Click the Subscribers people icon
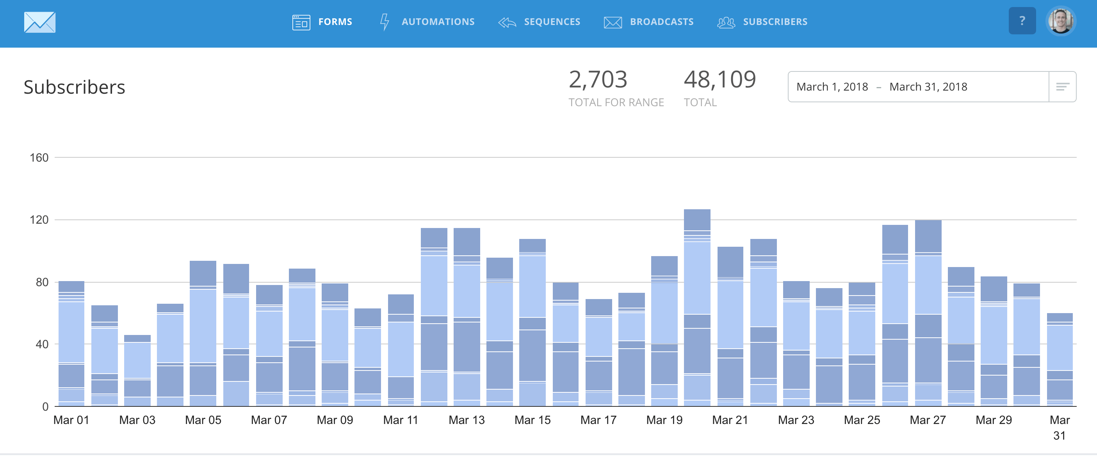 (x=727, y=22)
